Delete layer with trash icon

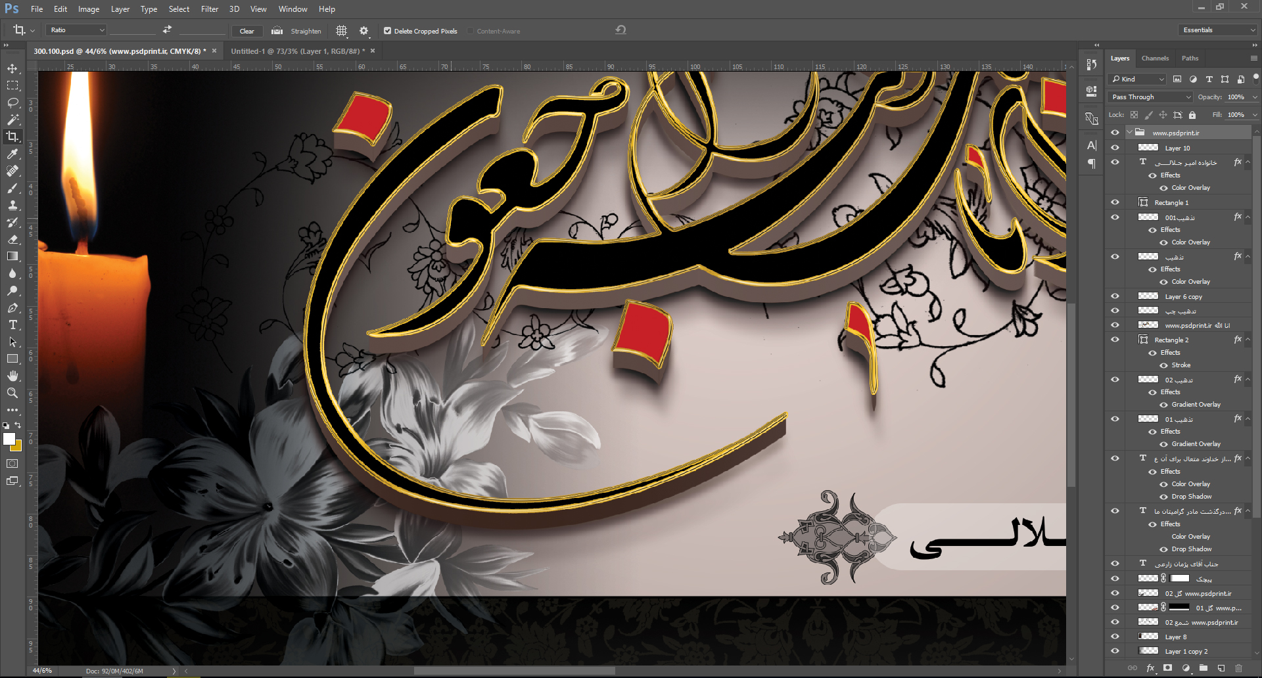coord(1238,668)
